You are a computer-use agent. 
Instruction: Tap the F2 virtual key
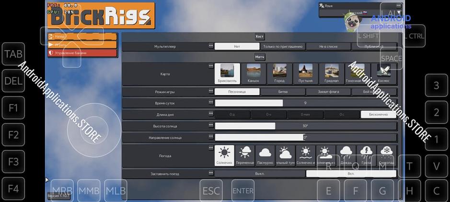click(x=13, y=135)
